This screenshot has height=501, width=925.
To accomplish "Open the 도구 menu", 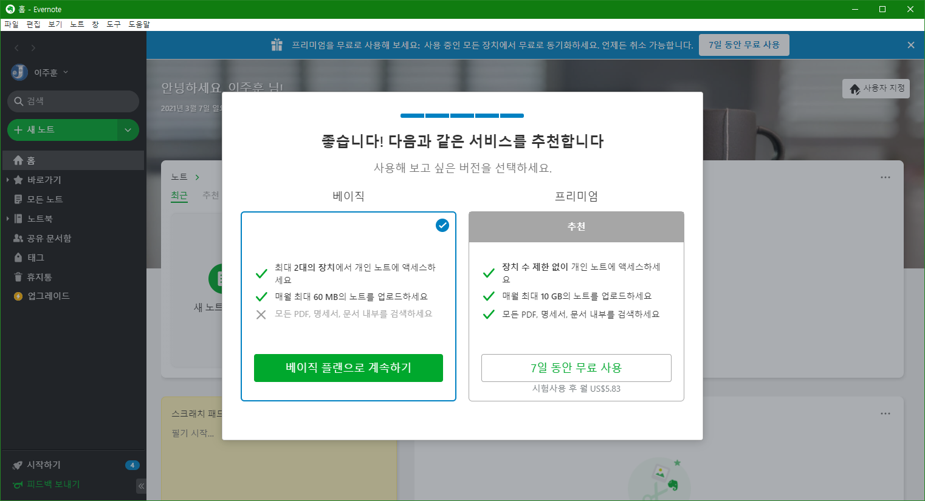I will 114,24.
